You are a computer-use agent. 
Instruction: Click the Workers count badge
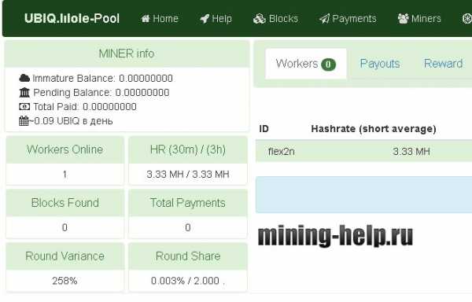[328, 64]
